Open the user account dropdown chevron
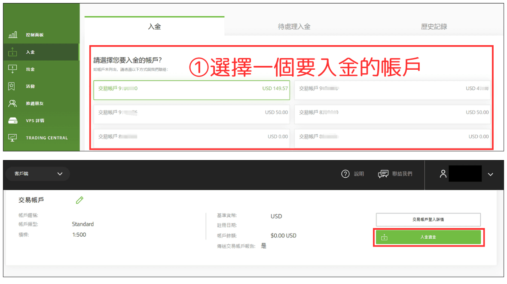This screenshot has width=507, height=284. (x=490, y=175)
